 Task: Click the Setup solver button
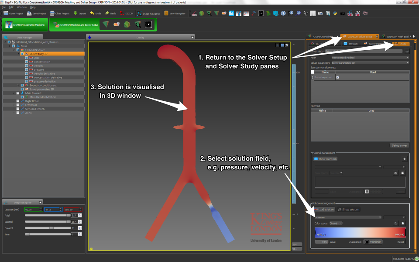[x=399, y=145]
